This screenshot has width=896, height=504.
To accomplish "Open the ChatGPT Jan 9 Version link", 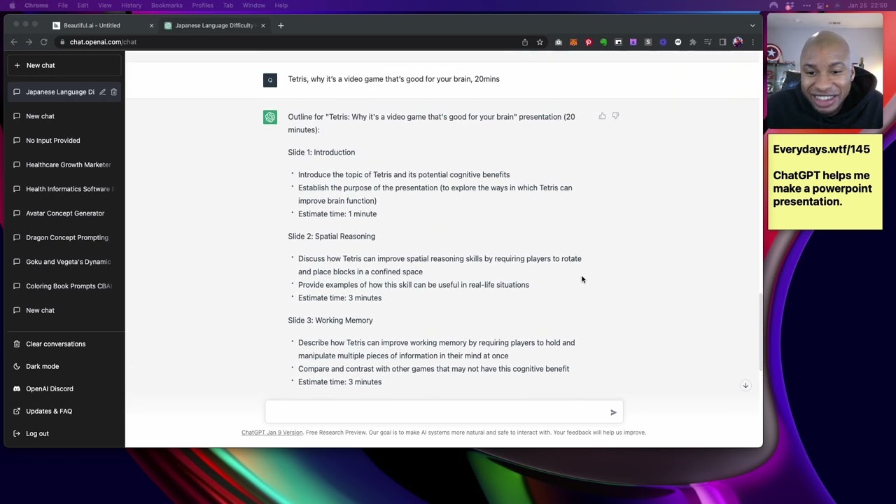I will coord(272,433).
